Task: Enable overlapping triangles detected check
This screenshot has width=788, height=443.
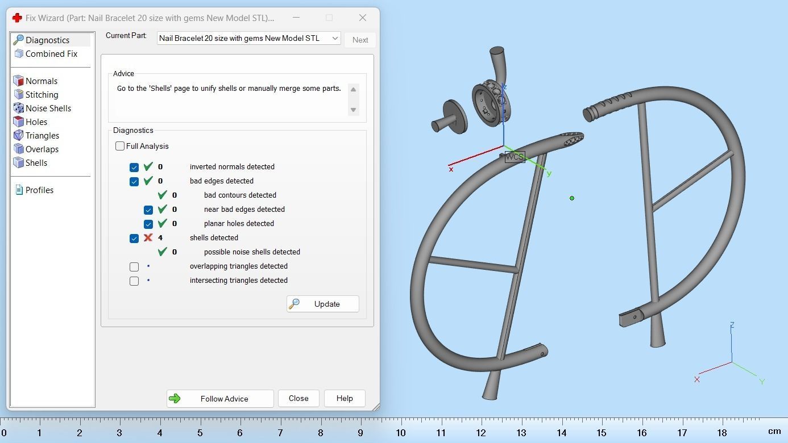Action: coord(134,266)
